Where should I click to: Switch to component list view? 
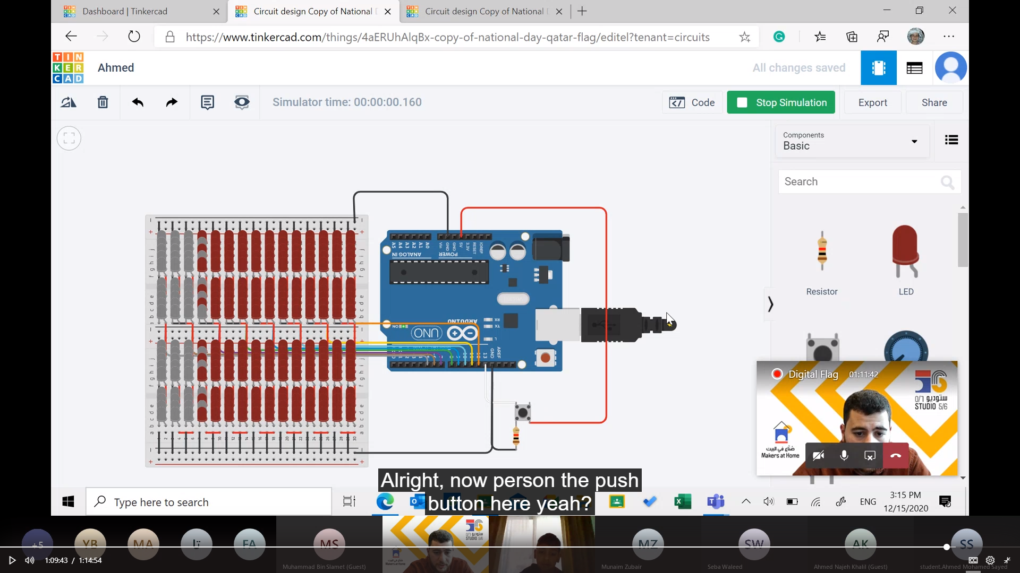[914, 68]
